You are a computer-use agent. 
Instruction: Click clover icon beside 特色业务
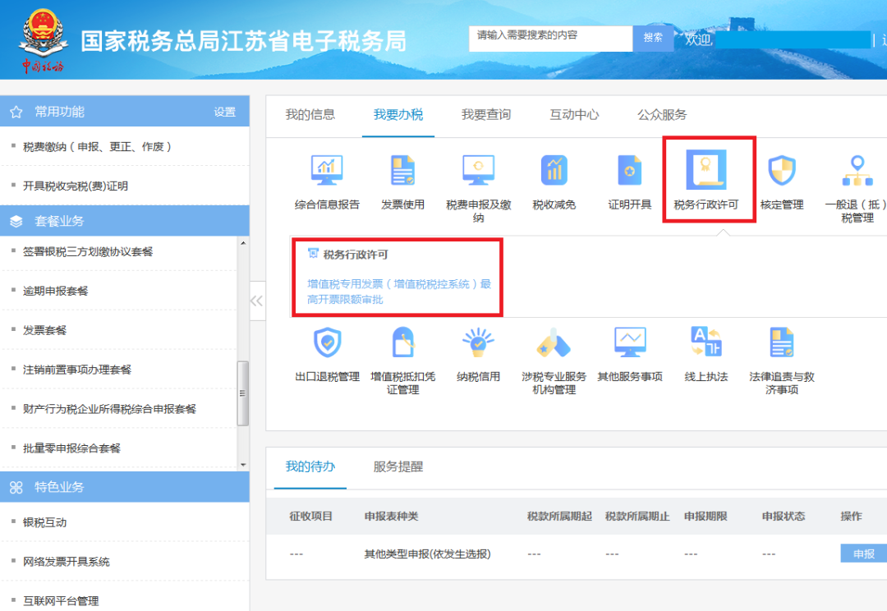[16, 487]
